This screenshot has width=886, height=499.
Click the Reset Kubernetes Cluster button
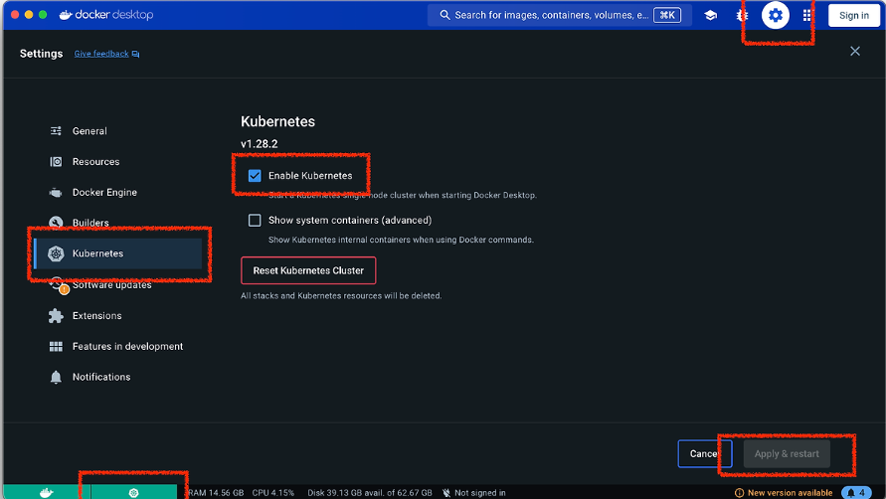[308, 270]
